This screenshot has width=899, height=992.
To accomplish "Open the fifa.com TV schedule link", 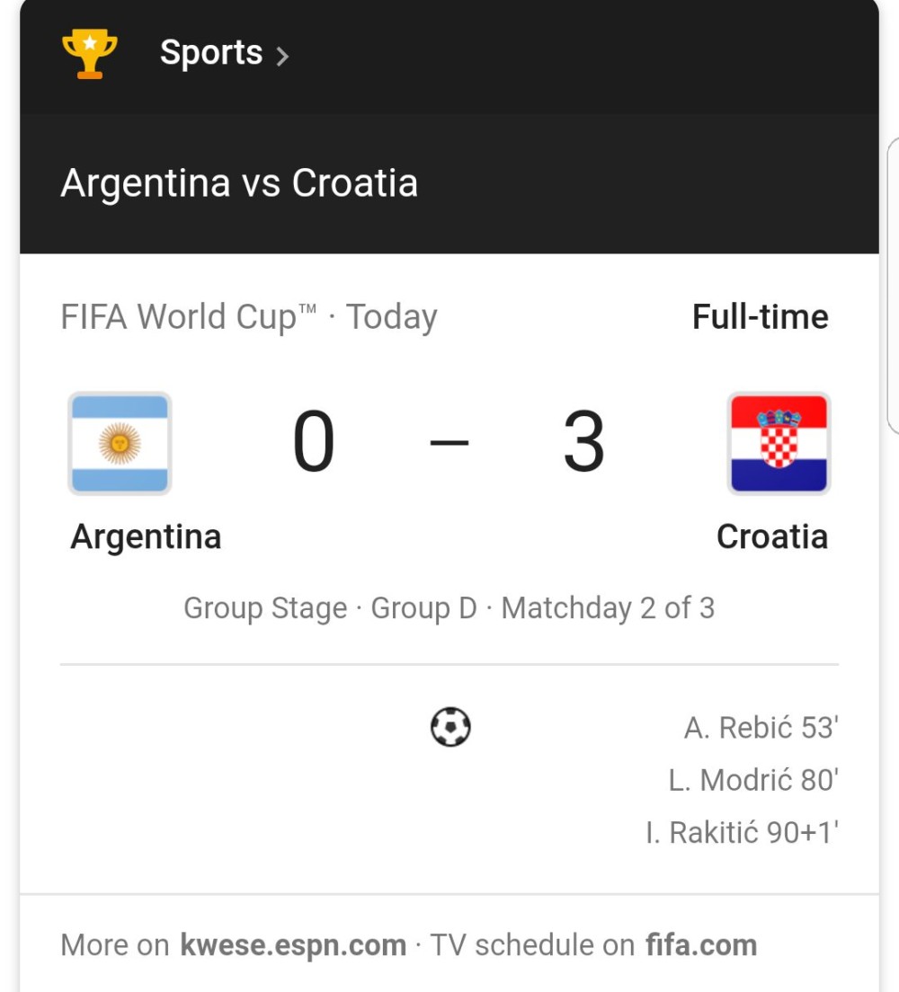I will (x=701, y=945).
